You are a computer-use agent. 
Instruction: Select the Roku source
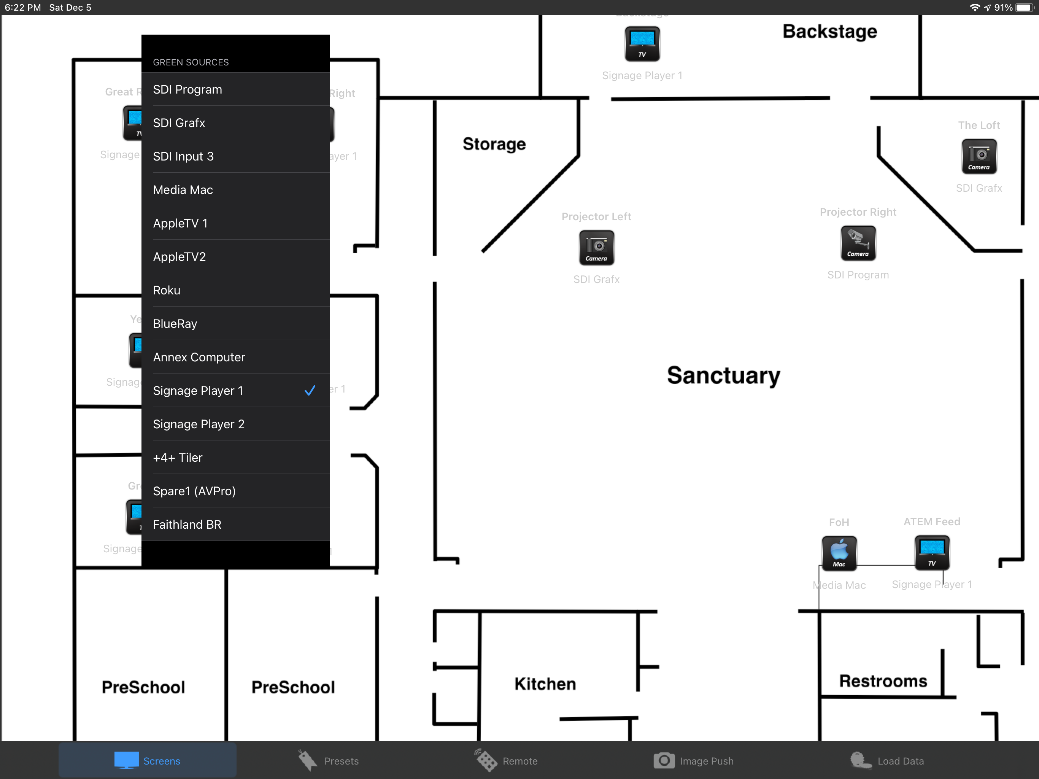(236, 290)
